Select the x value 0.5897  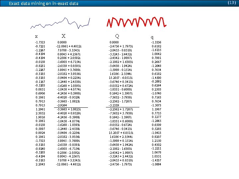(x=40, y=129)
